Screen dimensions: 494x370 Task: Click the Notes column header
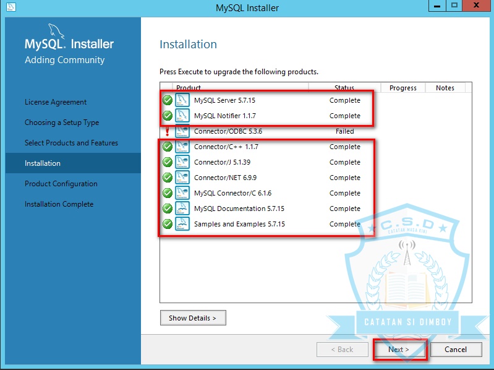click(445, 88)
